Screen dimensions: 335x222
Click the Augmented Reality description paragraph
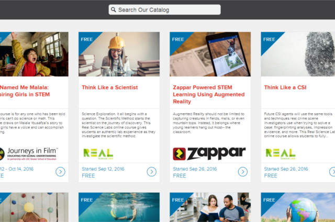[x=209, y=123]
